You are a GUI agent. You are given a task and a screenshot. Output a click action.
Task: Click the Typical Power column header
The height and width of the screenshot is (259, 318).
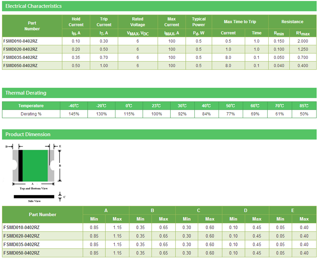[199, 22]
